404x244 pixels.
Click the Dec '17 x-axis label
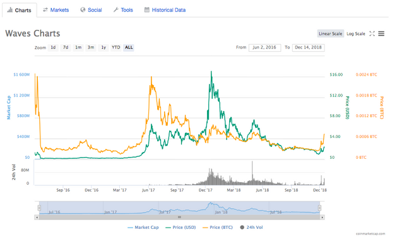[x=205, y=190]
